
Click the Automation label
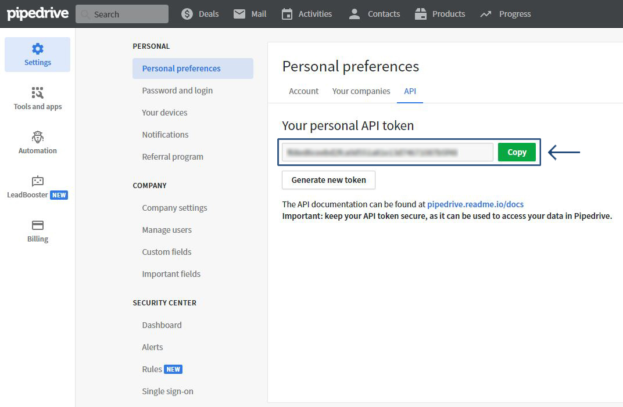coord(38,150)
